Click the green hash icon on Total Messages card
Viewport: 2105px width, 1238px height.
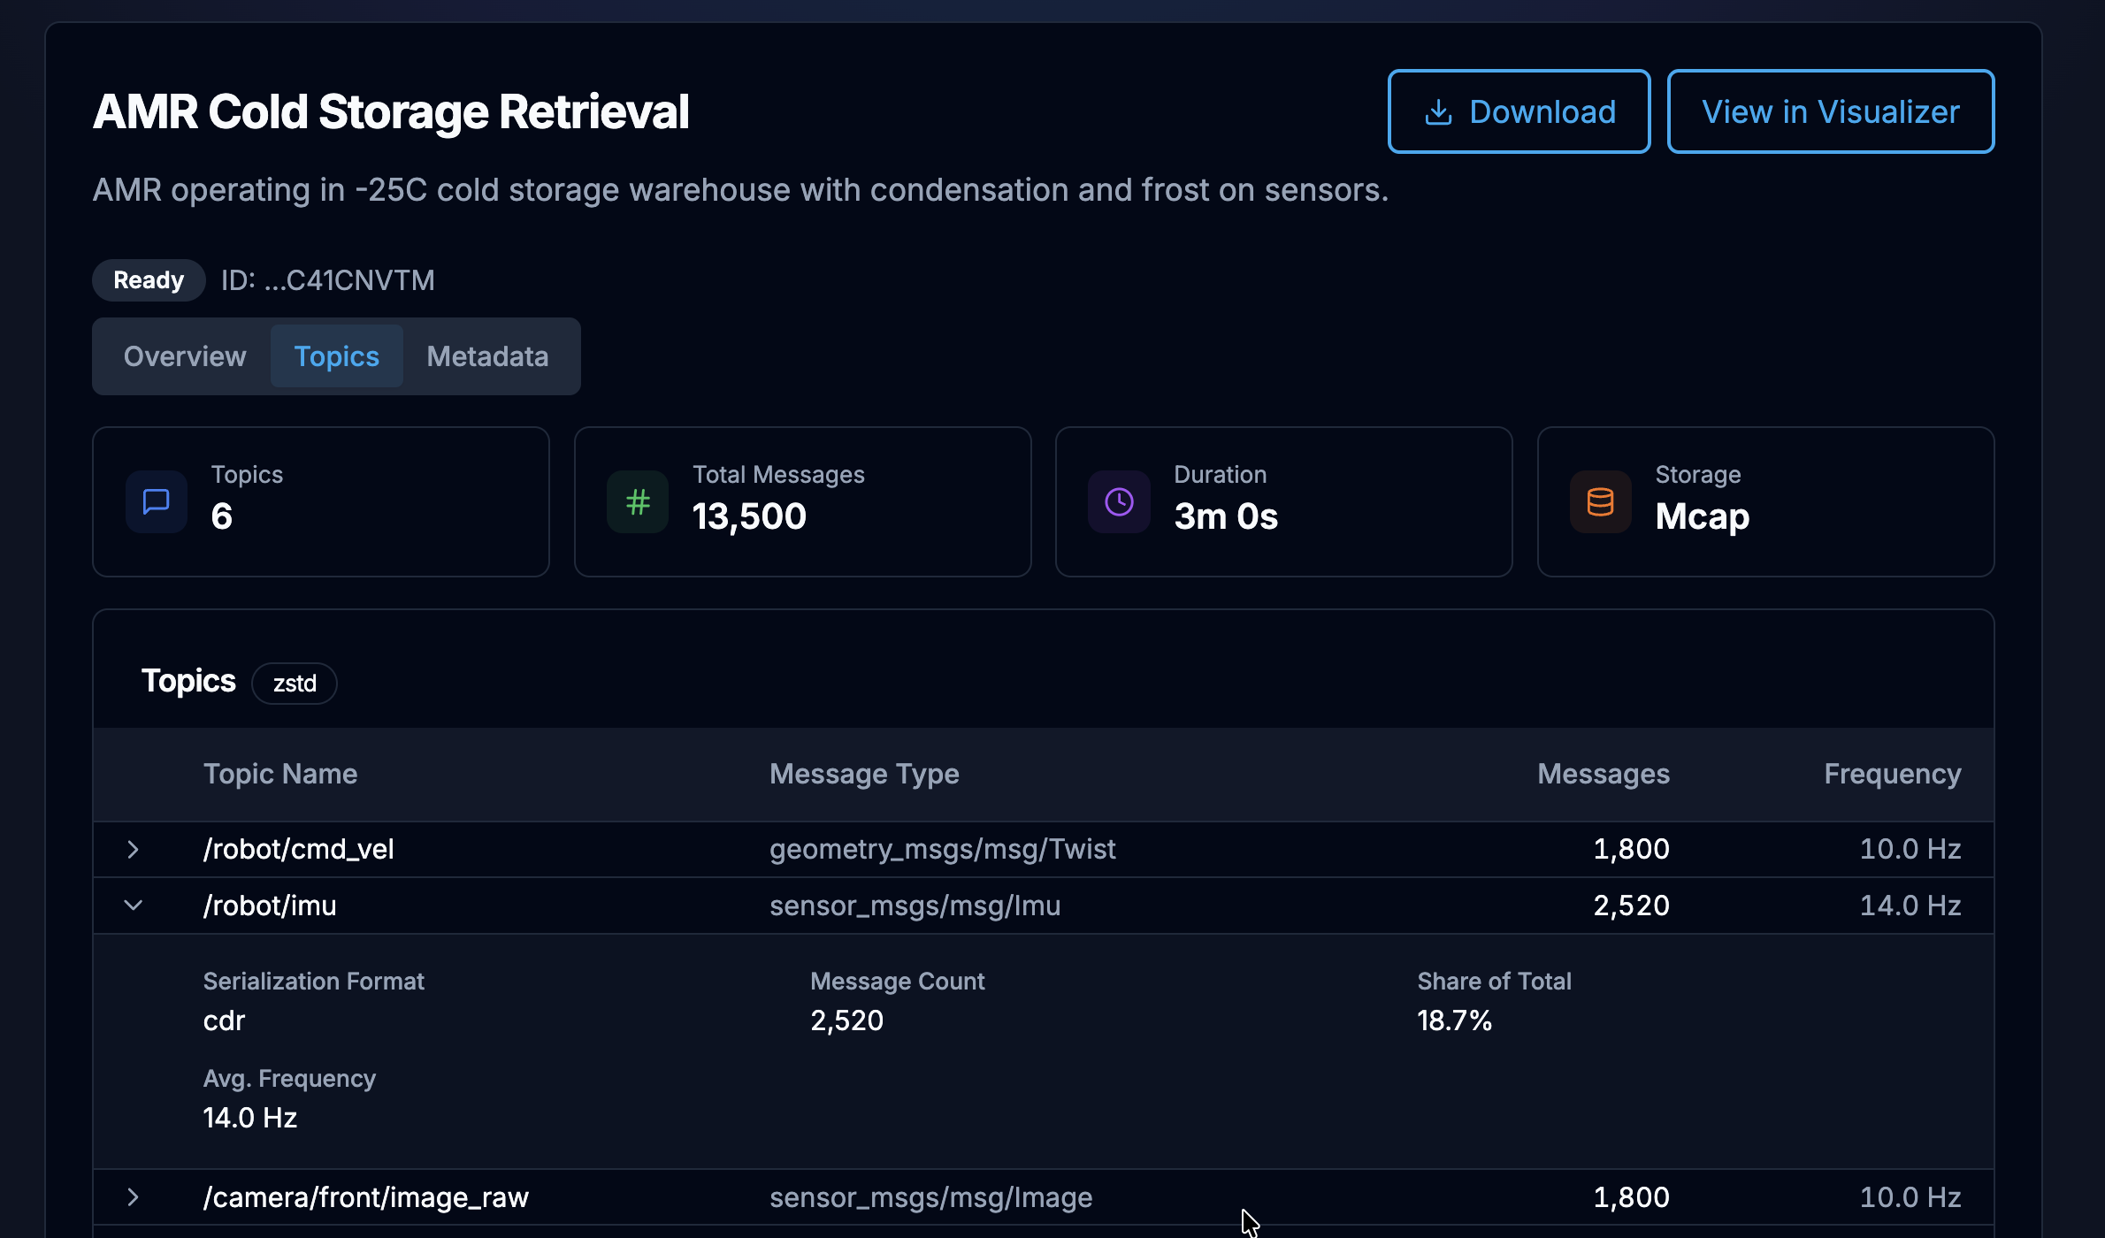[637, 501]
